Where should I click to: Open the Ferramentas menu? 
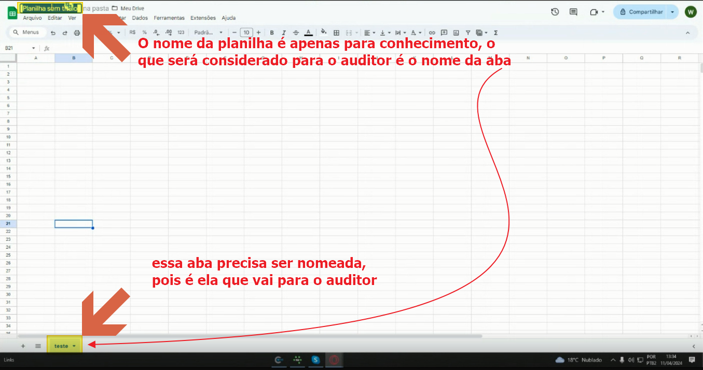click(169, 18)
